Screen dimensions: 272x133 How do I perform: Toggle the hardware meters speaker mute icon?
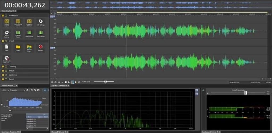(203, 90)
